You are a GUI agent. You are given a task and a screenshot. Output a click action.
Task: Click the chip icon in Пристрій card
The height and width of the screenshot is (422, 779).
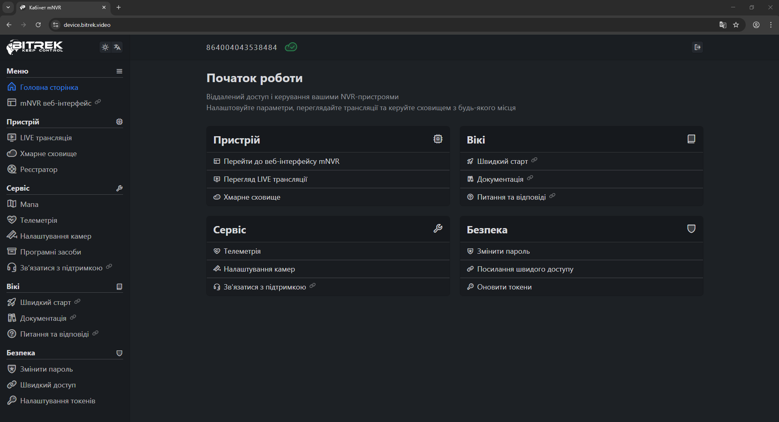pos(437,139)
